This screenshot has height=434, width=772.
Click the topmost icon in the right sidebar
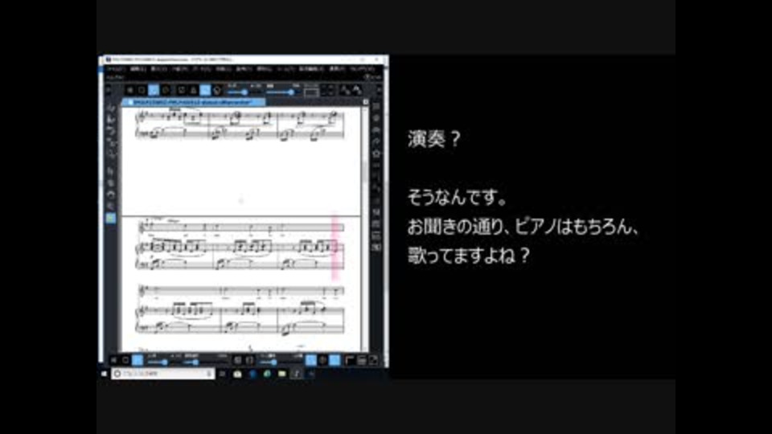coord(376,106)
